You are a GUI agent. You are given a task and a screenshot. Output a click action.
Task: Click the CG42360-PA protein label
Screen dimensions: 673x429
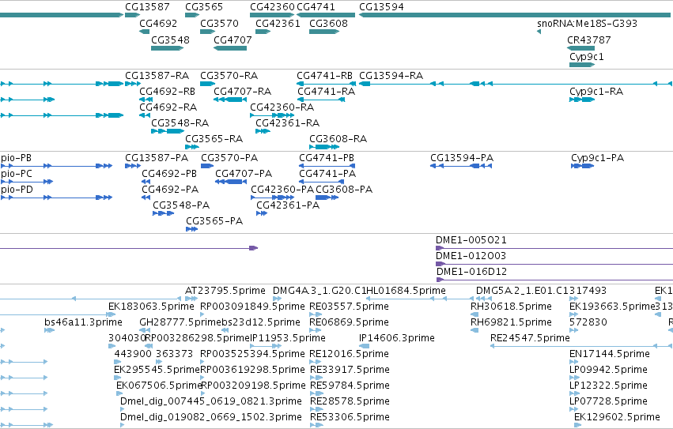click(282, 190)
